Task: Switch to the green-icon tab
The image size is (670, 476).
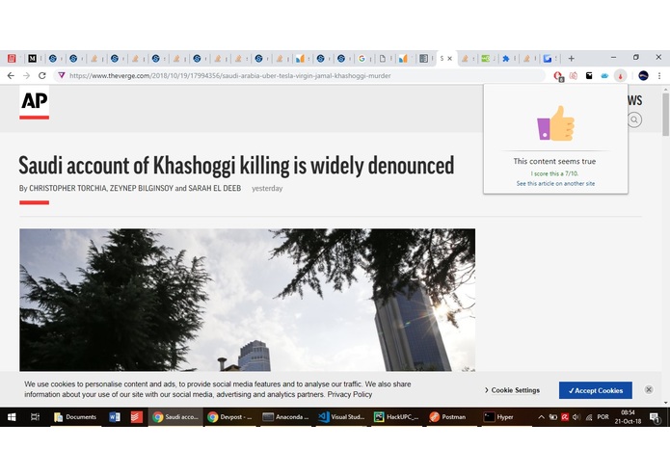Action: [486, 59]
